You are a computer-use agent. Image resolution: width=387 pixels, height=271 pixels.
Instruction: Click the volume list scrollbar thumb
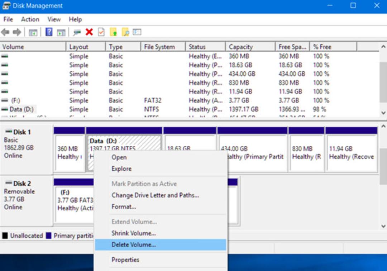(x=383, y=82)
